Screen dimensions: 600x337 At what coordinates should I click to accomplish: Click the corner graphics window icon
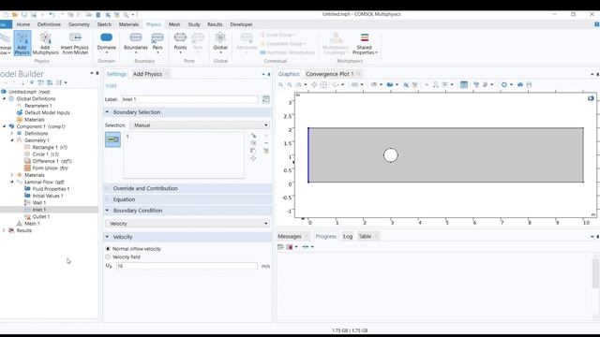(x=591, y=98)
